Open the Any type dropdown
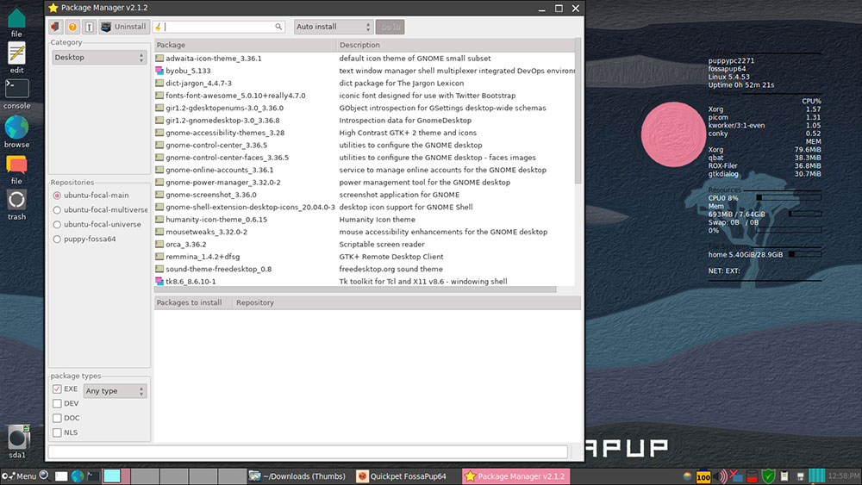Viewport: 862px width, 485px height. click(x=115, y=390)
